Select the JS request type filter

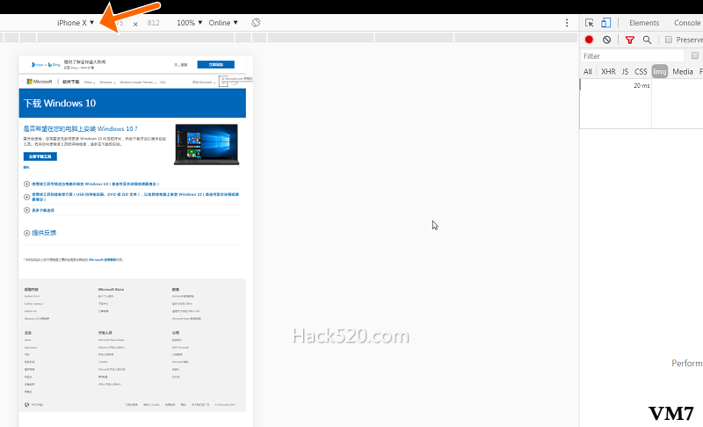(625, 72)
